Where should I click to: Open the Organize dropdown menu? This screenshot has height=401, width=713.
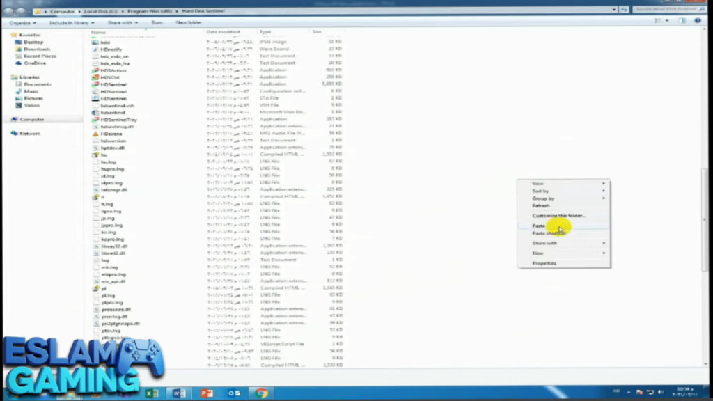click(21, 22)
